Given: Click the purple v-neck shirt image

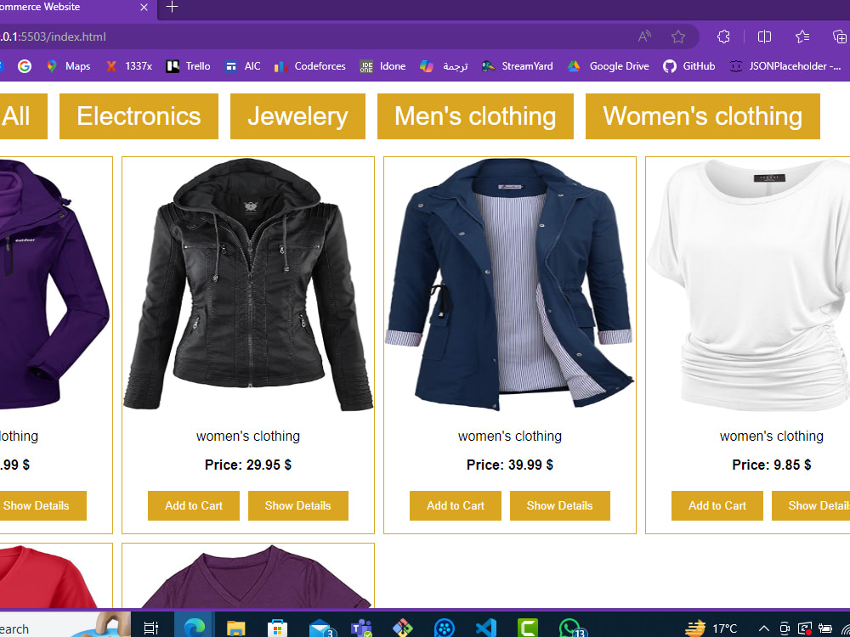Looking at the screenshot, I should coord(248,577).
